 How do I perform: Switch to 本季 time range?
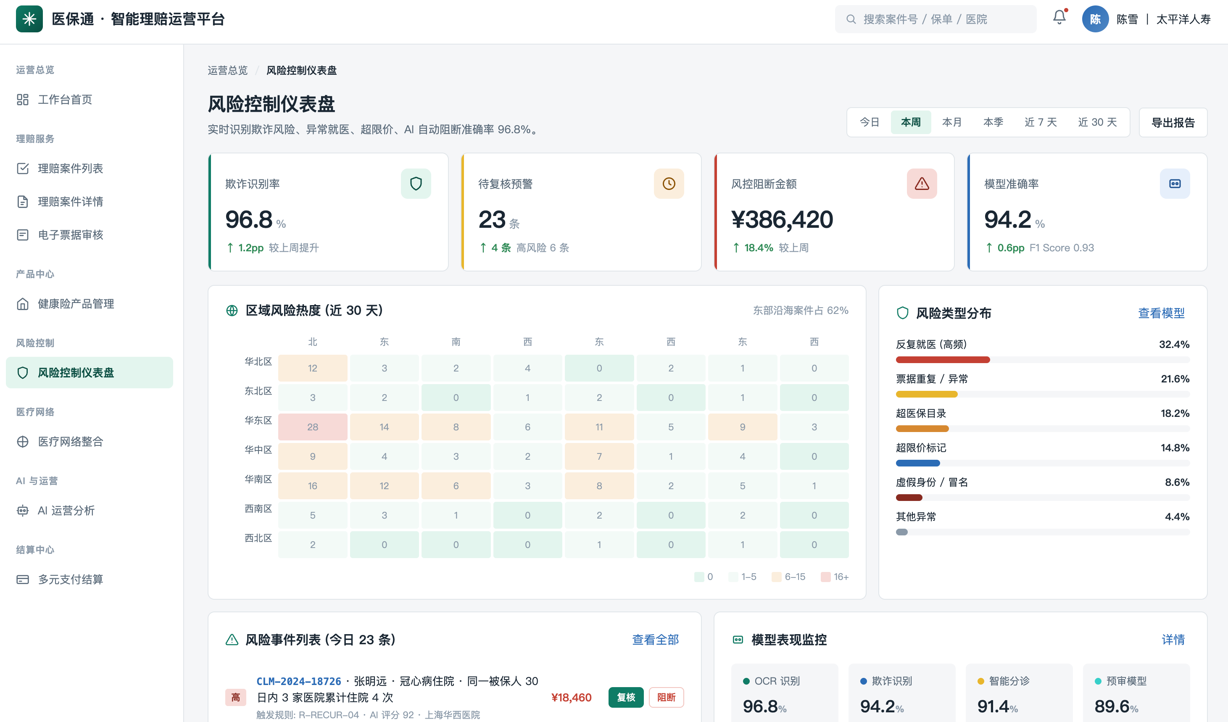(x=993, y=122)
